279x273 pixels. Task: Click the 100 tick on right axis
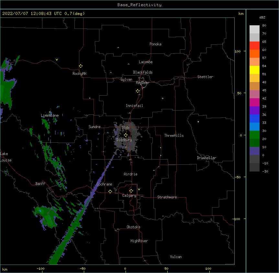tap(238, 51)
